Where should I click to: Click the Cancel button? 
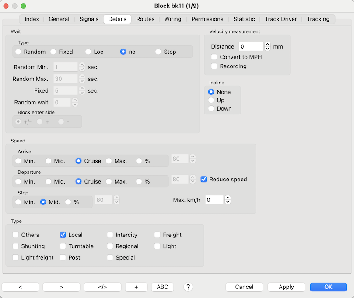244,287
